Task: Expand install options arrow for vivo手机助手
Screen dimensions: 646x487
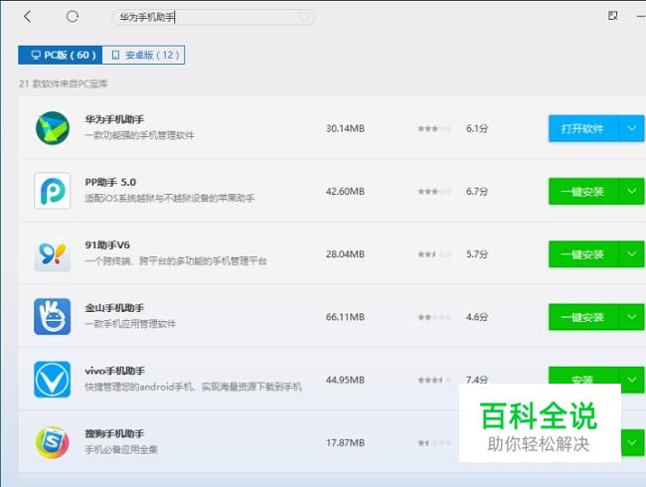Action: [632, 380]
